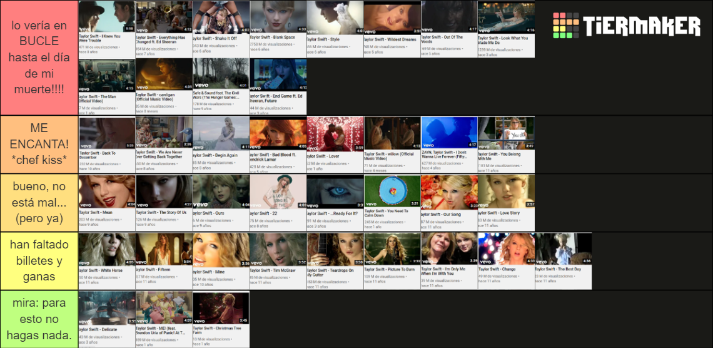Open the 'Love Story' video thumbnail

point(506,203)
